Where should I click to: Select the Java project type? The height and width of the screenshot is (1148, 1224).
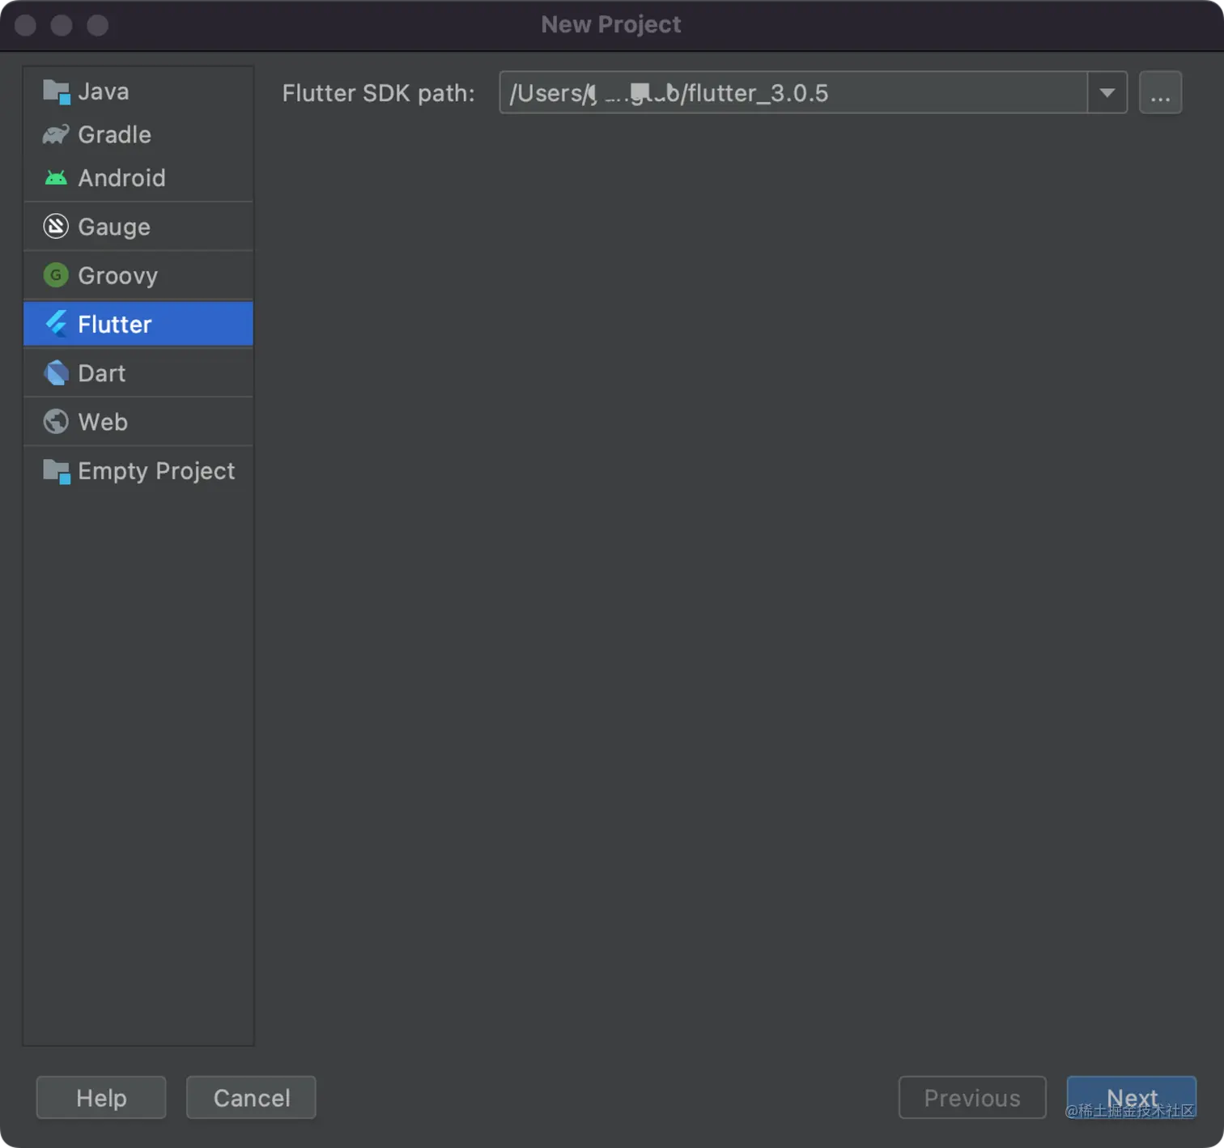(138, 91)
